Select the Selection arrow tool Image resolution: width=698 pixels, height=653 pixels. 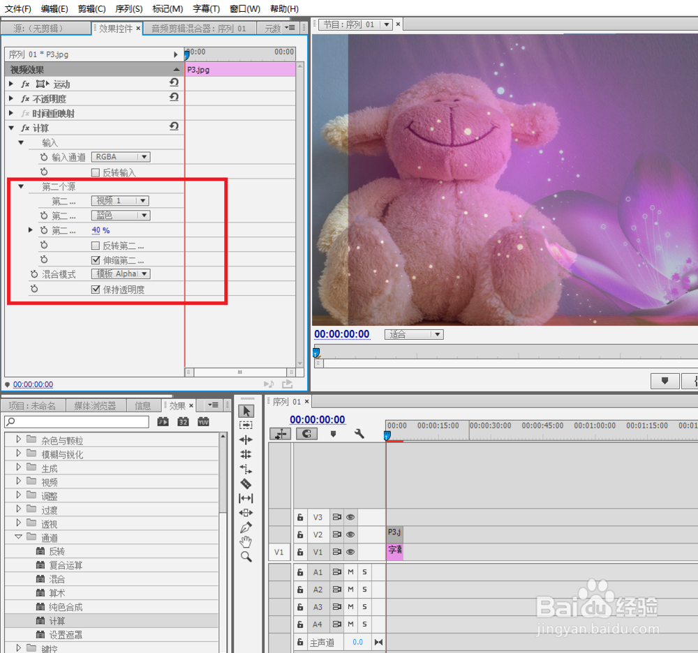pos(246,412)
